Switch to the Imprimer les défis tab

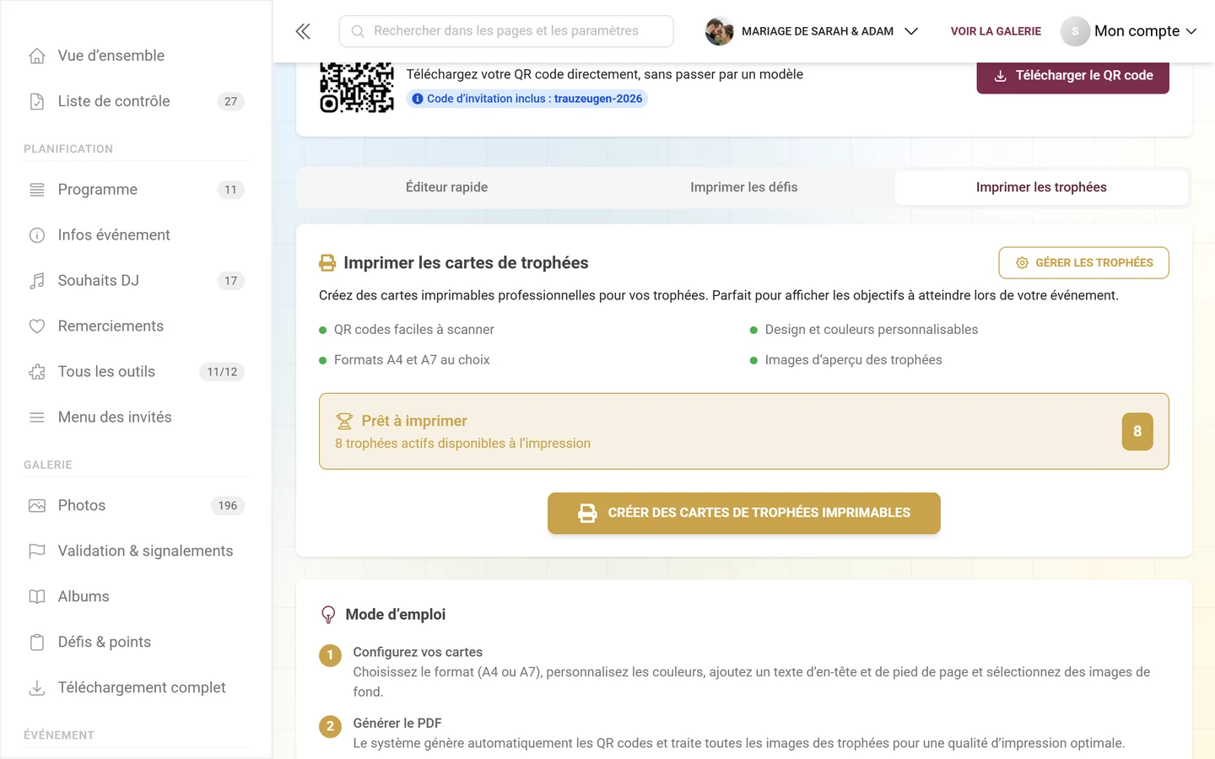744,187
